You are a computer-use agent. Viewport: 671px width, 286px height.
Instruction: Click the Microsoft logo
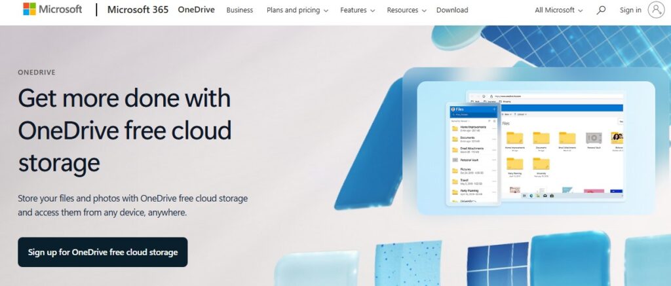pyautogui.click(x=52, y=10)
